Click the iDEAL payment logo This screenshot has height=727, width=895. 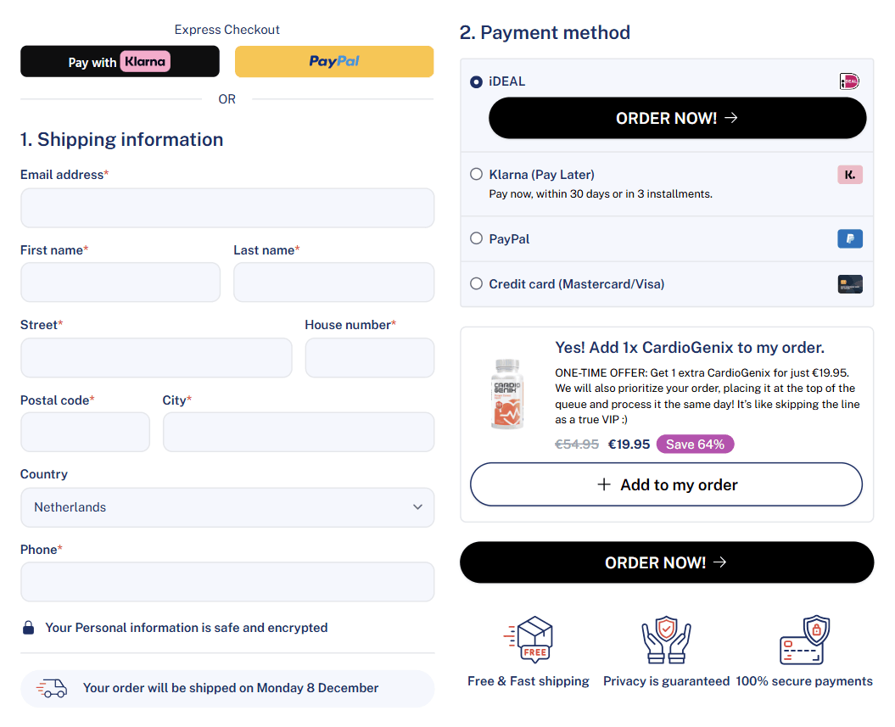click(x=851, y=81)
